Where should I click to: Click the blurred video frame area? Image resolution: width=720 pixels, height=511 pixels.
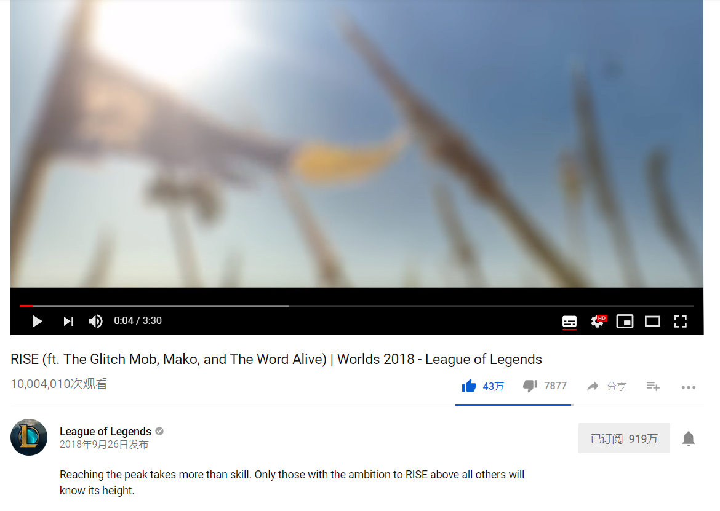[357, 144]
